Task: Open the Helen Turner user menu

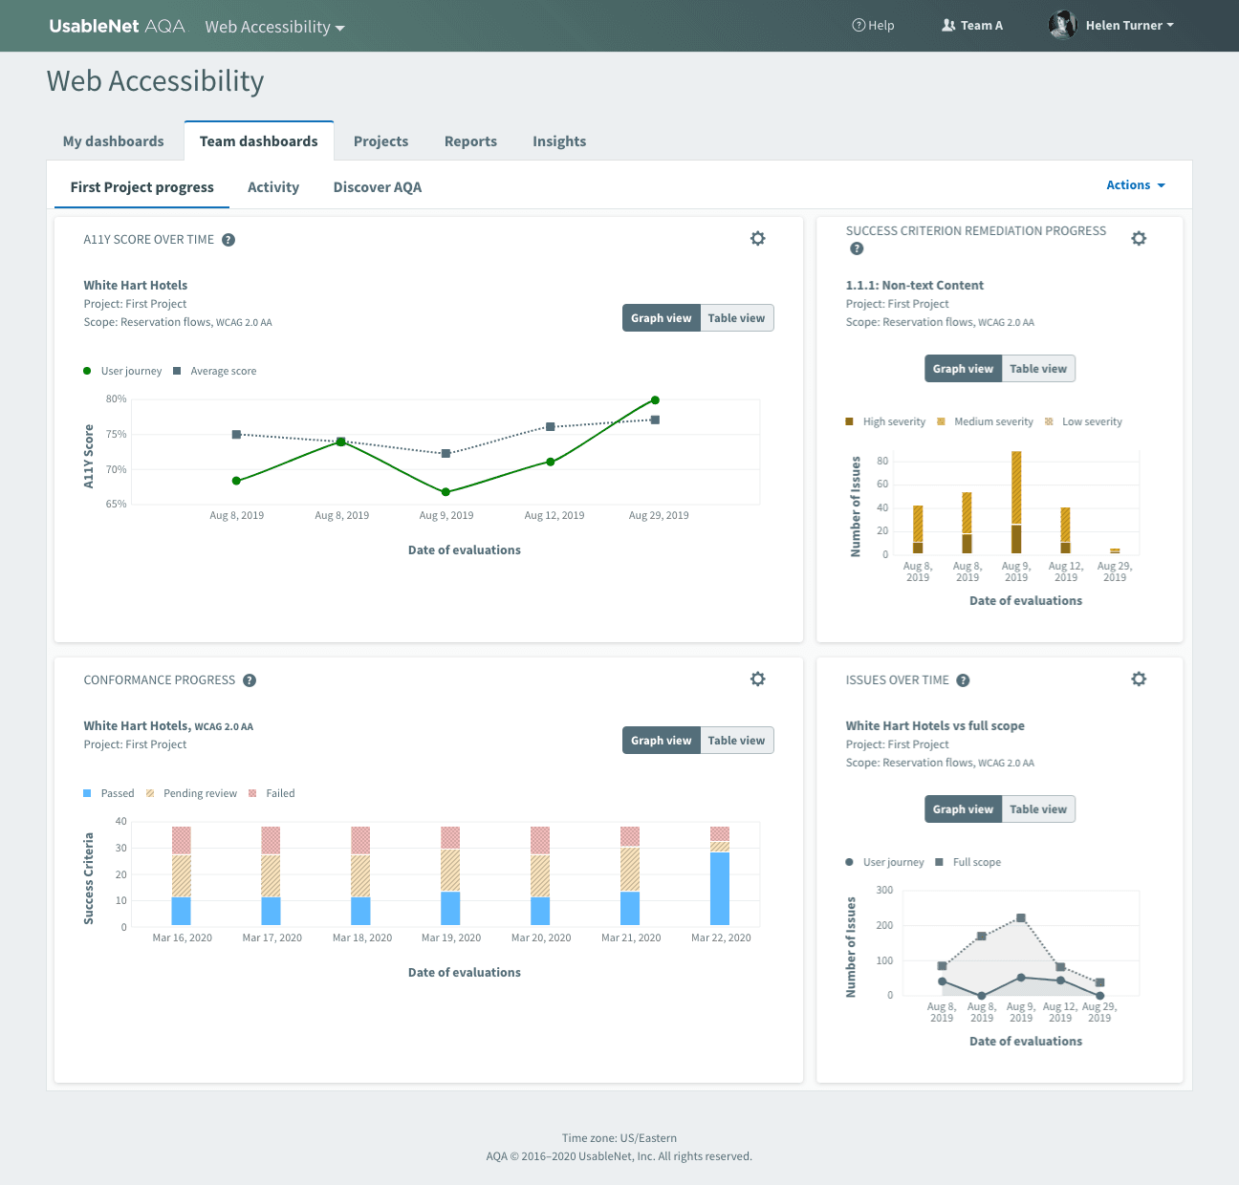Action: pyautogui.click(x=1112, y=26)
